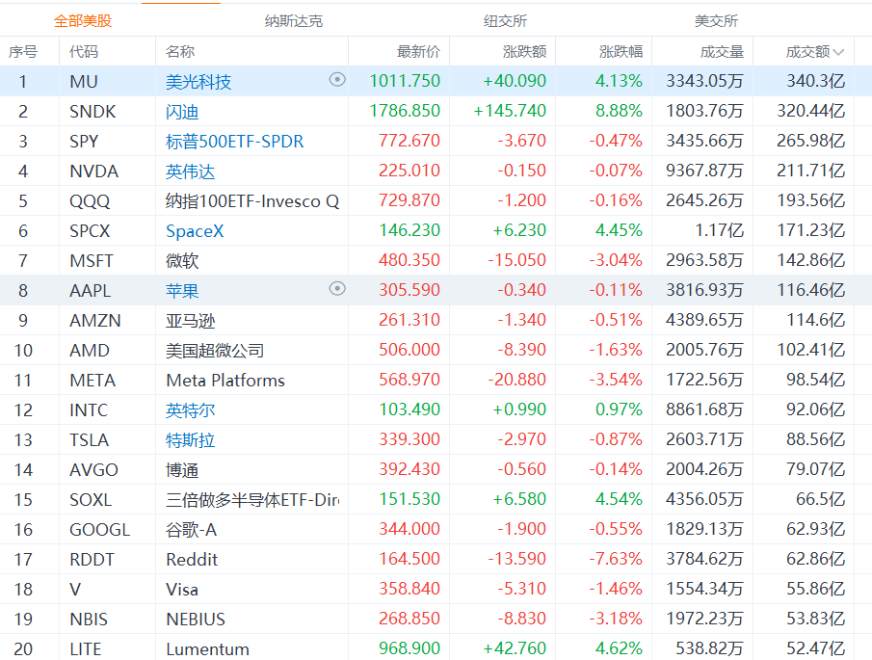Click the +42.760 change for Lumentum
Screen dimensions: 872x660
515,647
